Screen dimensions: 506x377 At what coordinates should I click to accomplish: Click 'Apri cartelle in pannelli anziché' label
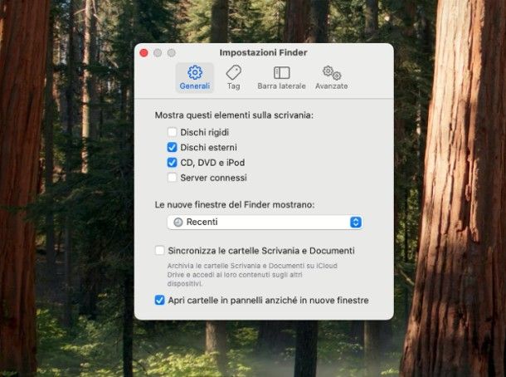click(x=268, y=301)
